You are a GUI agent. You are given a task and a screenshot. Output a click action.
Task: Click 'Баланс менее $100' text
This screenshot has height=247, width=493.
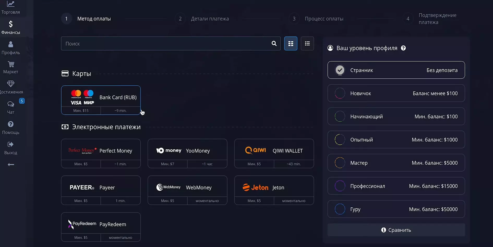[435, 93]
